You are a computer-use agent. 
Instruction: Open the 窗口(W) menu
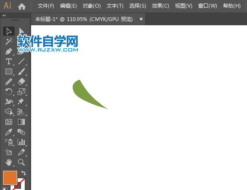(x=208, y=6)
